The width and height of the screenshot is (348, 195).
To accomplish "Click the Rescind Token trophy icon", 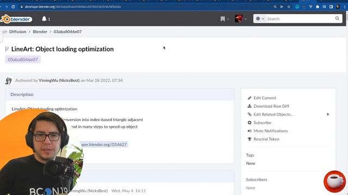I will pyautogui.click(x=250, y=139).
